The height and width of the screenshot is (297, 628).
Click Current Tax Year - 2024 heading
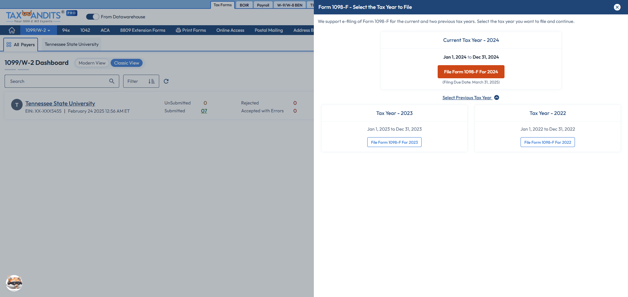tap(471, 40)
